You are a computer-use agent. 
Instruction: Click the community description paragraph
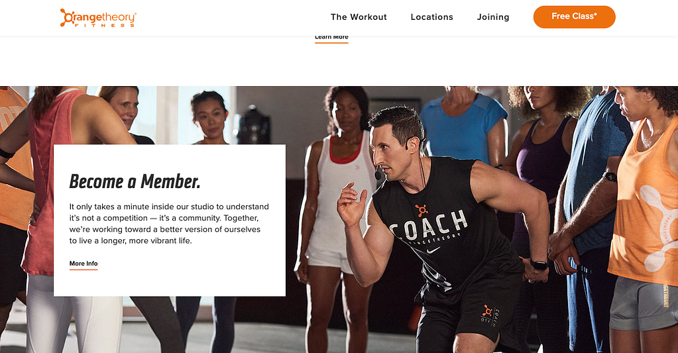169,224
